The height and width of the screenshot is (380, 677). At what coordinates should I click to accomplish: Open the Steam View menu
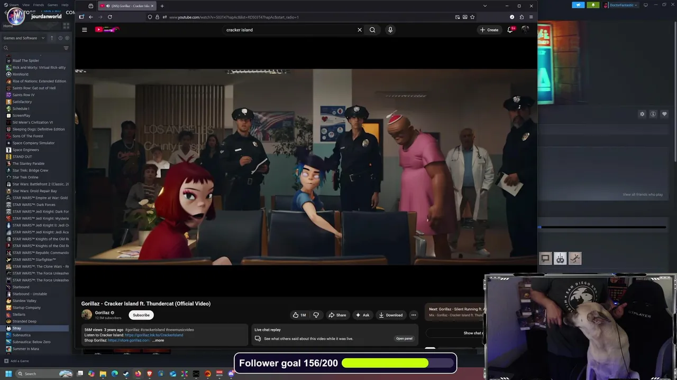click(26, 5)
